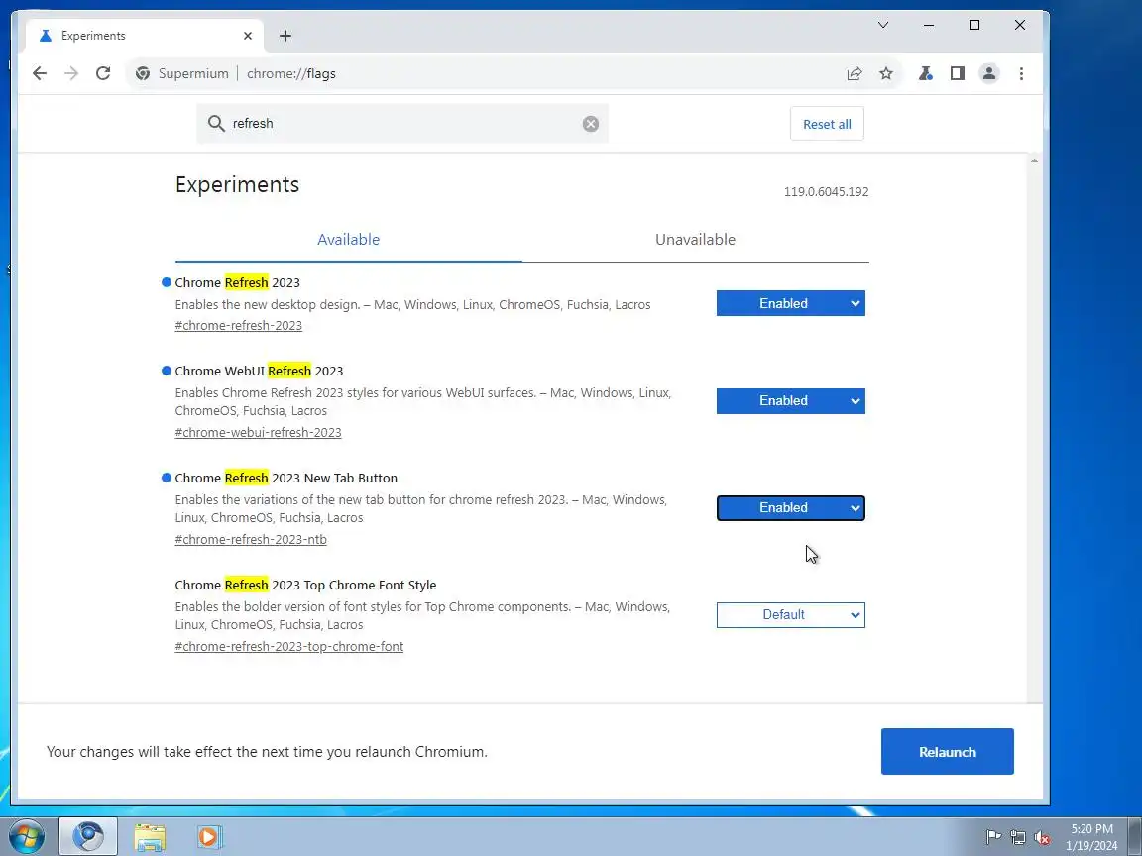Open the tab search chevron in title bar
The width and height of the screenshot is (1142, 856).
pyautogui.click(x=882, y=25)
